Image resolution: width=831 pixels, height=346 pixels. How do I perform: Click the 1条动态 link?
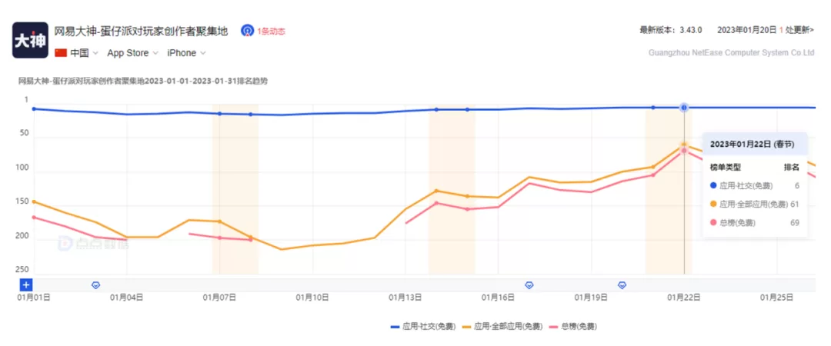[272, 32]
